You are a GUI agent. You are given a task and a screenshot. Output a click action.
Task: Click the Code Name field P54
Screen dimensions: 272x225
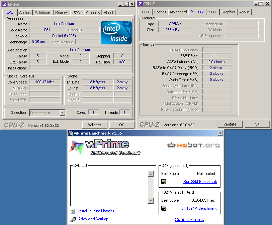pos(48,30)
